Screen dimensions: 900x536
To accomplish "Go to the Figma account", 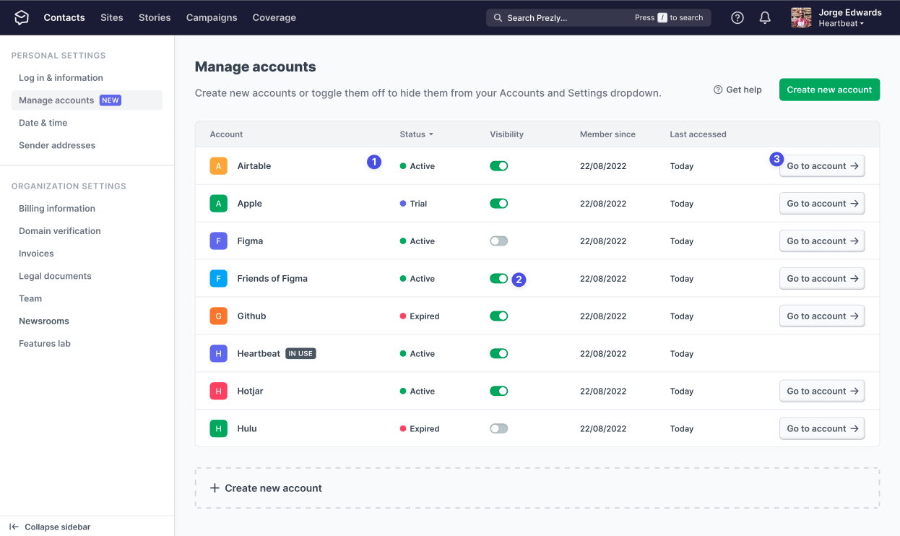I will [822, 241].
